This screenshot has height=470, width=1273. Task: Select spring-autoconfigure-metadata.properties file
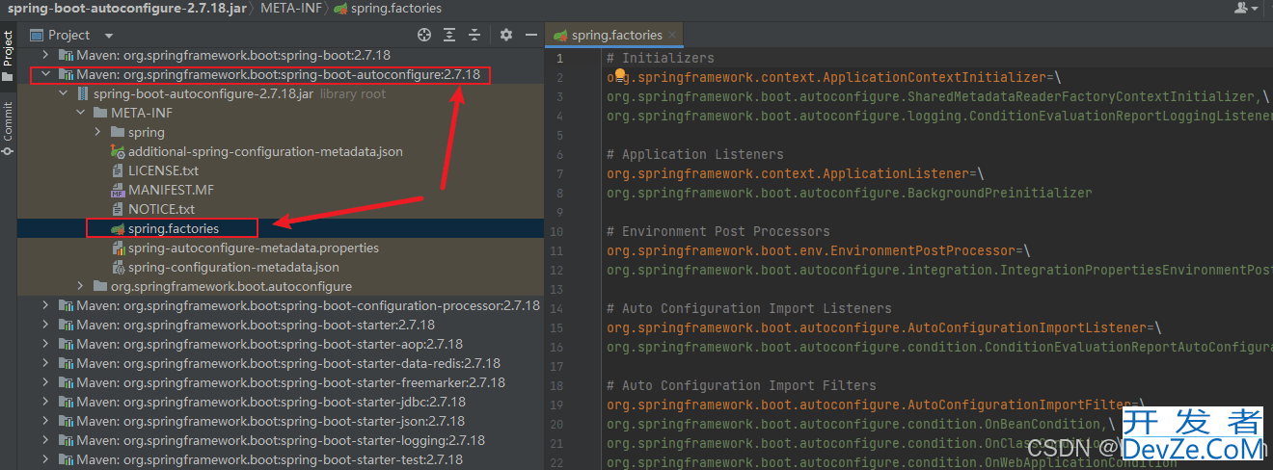pyautogui.click(x=254, y=248)
